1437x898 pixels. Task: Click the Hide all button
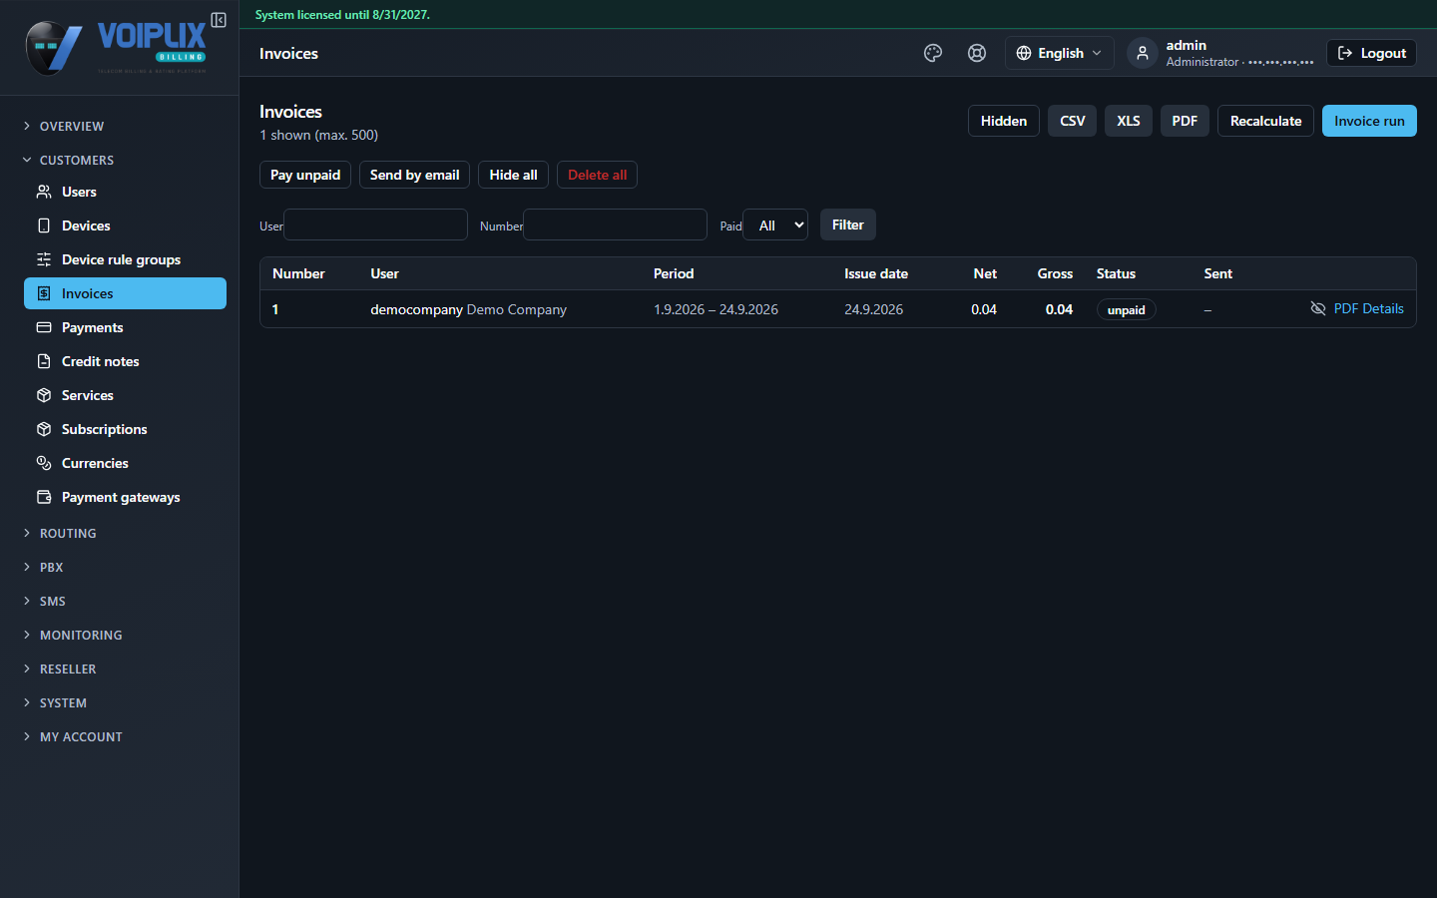point(513,175)
